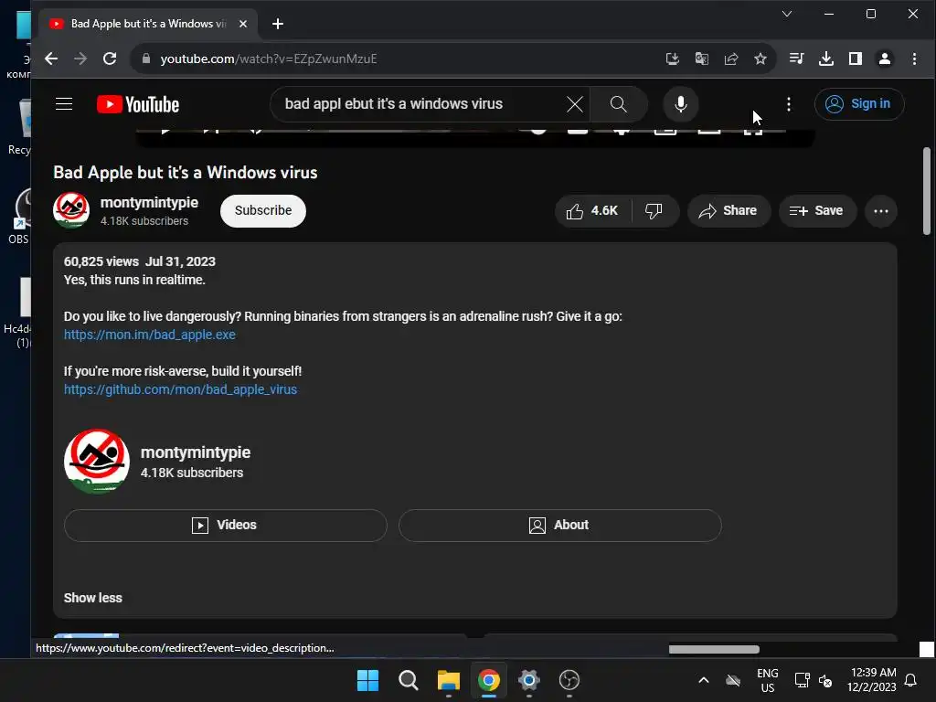Image resolution: width=936 pixels, height=702 pixels.
Task: Click the search magnifier button
Action: point(619,104)
